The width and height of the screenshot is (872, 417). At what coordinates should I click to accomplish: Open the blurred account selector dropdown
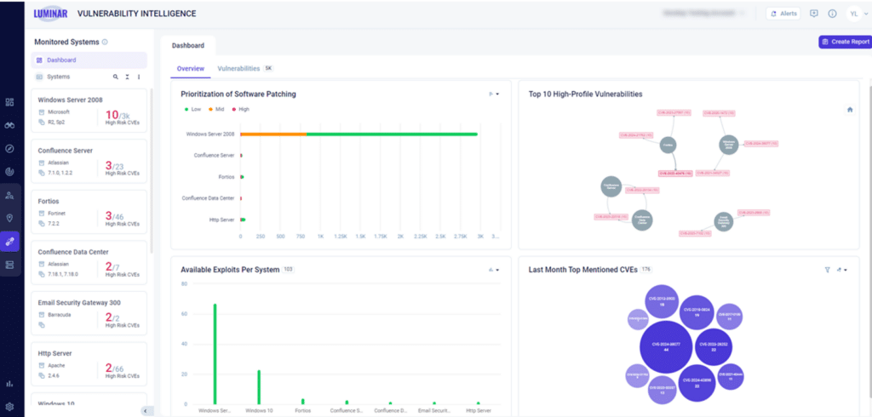pyautogui.click(x=704, y=14)
